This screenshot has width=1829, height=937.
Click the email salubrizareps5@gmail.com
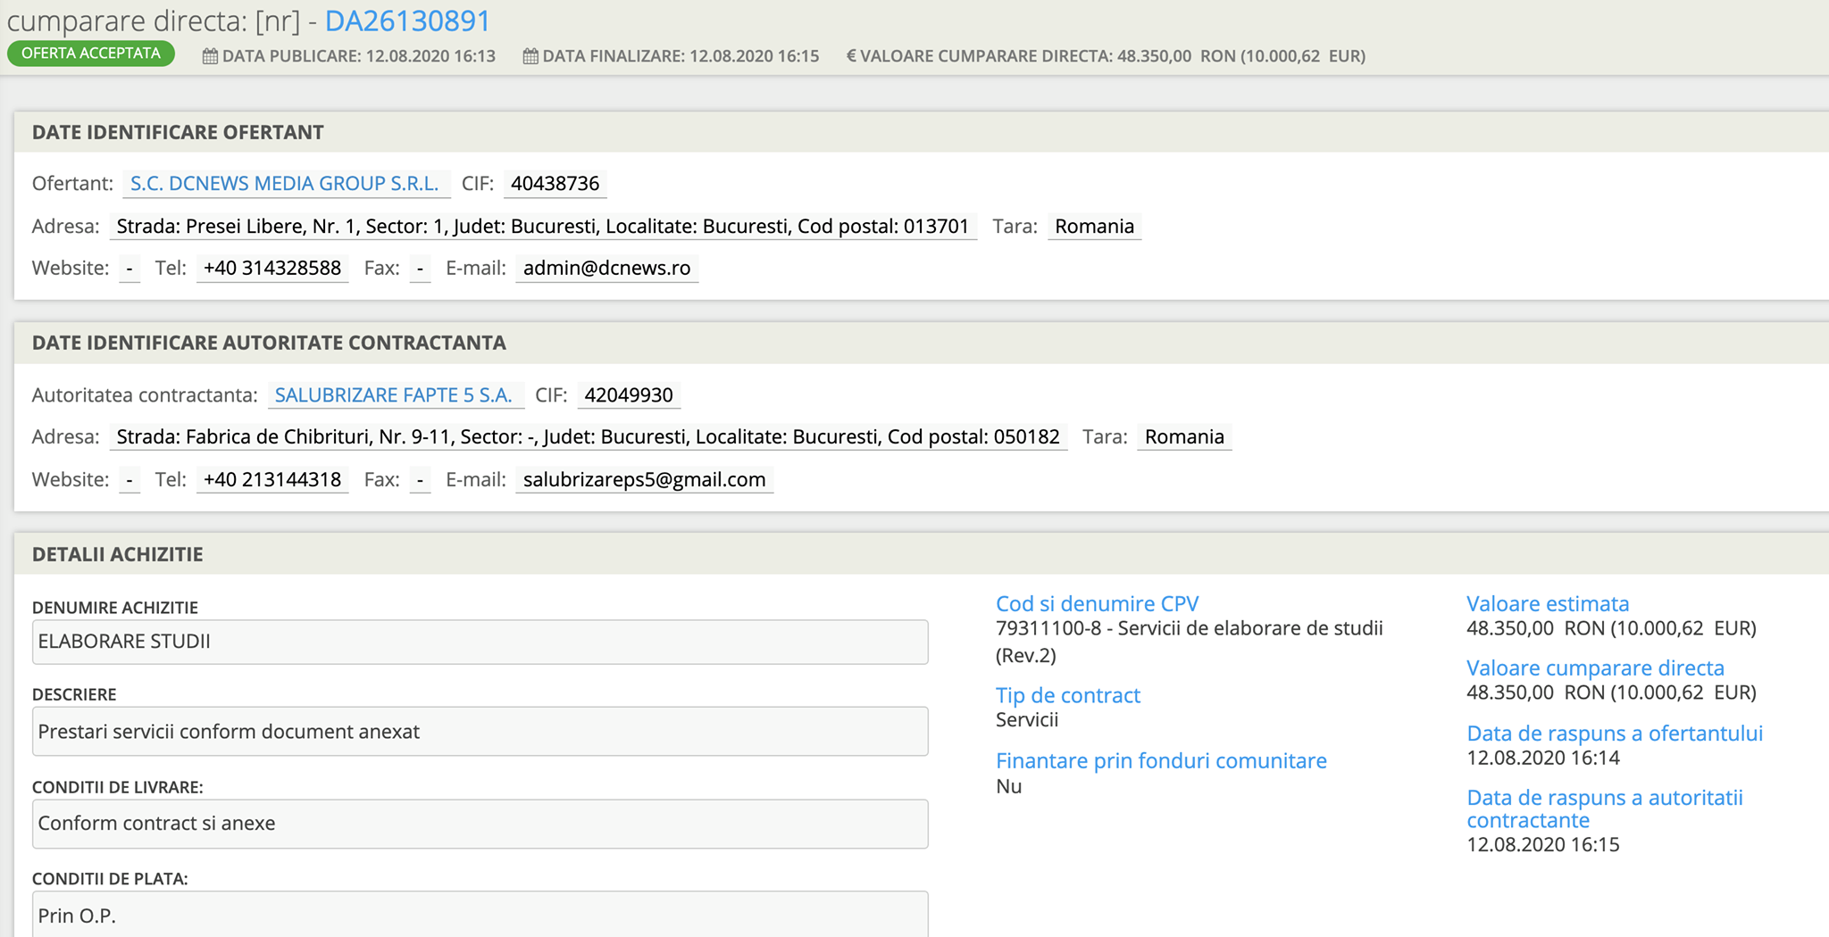click(x=645, y=480)
